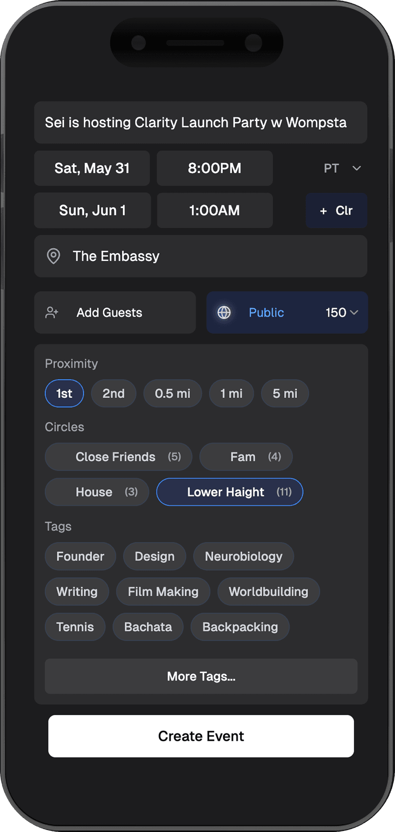Select the Bachata tag
This screenshot has width=395, height=832.
pos(148,627)
